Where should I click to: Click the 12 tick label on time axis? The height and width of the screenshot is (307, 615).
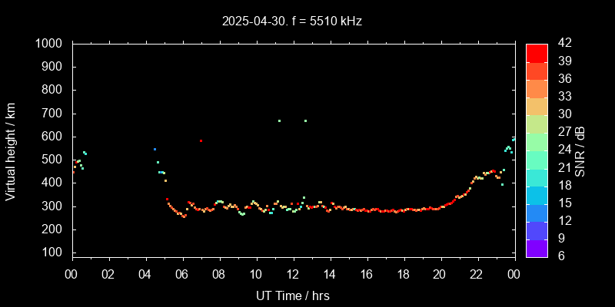tap(293, 274)
